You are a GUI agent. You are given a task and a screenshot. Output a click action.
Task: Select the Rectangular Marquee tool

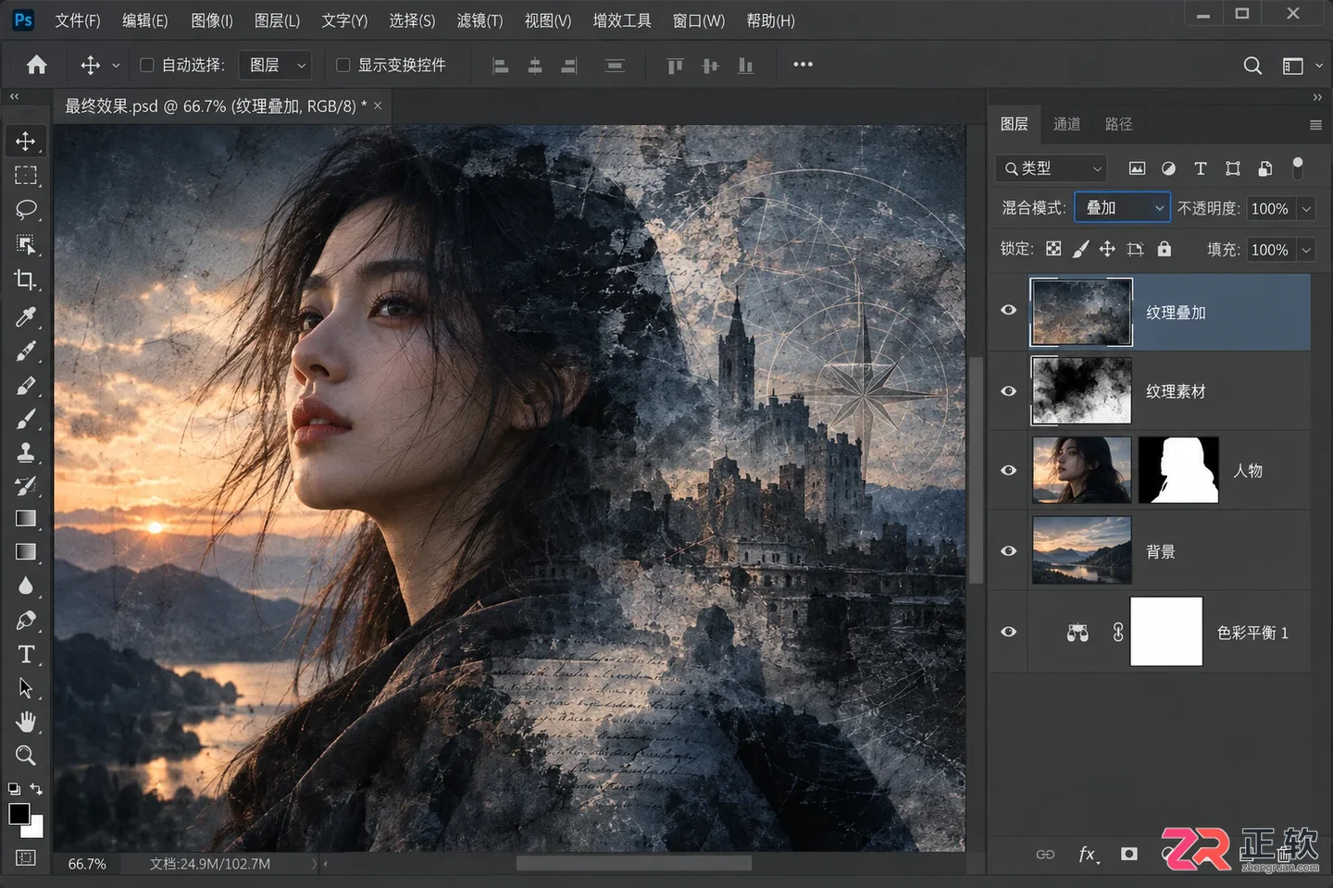(26, 176)
